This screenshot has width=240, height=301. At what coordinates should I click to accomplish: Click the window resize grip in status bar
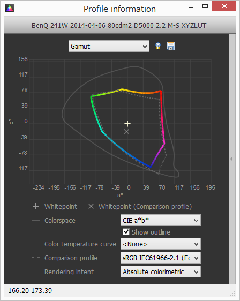click(x=232, y=294)
